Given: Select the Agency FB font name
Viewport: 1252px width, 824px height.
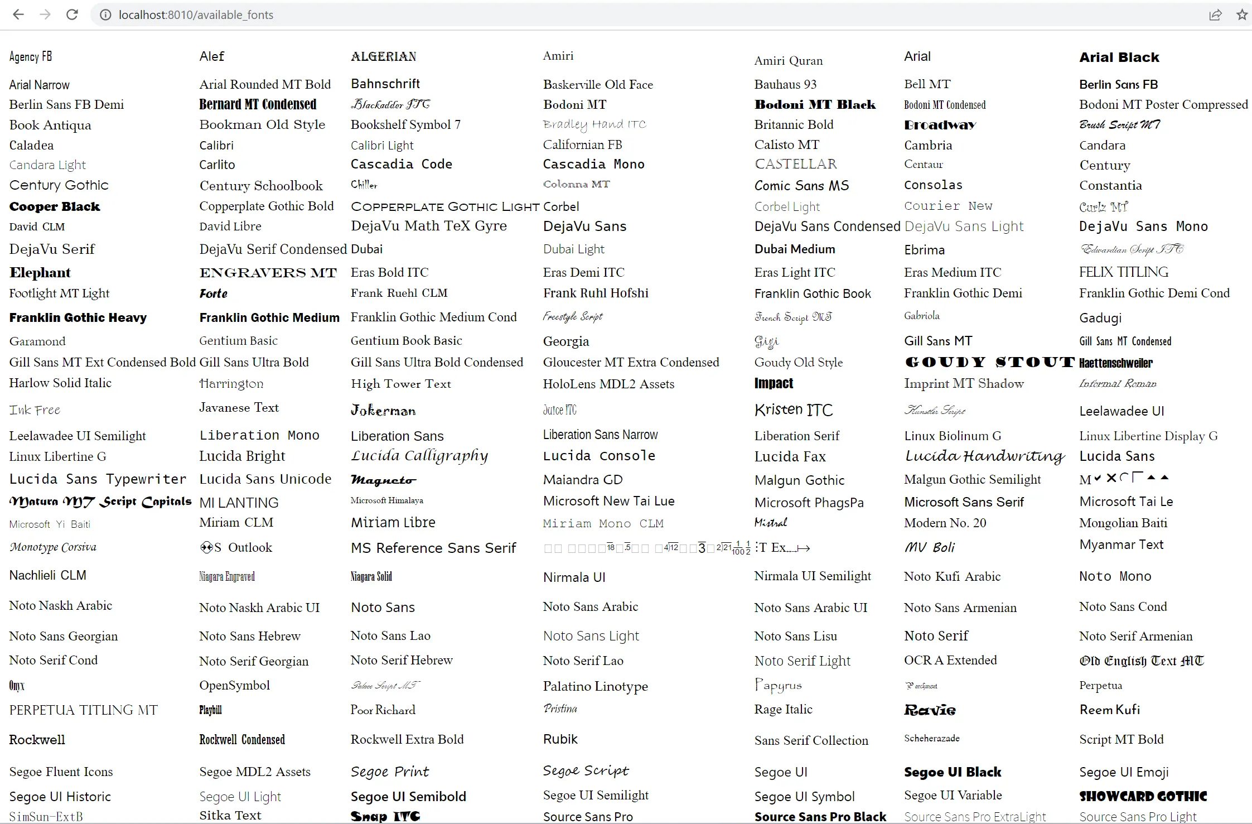Looking at the screenshot, I should (31, 56).
